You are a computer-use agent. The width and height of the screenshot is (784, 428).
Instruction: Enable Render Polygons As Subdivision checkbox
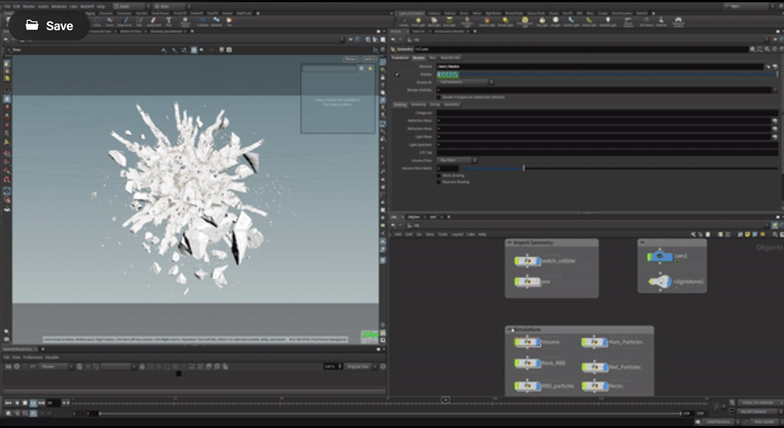[x=438, y=97]
